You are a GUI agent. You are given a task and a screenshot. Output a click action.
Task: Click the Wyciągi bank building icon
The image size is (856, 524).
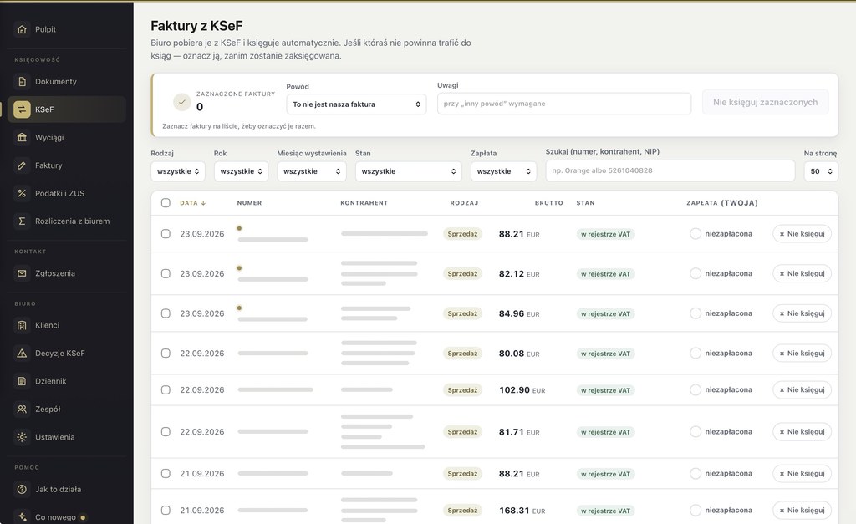click(22, 137)
